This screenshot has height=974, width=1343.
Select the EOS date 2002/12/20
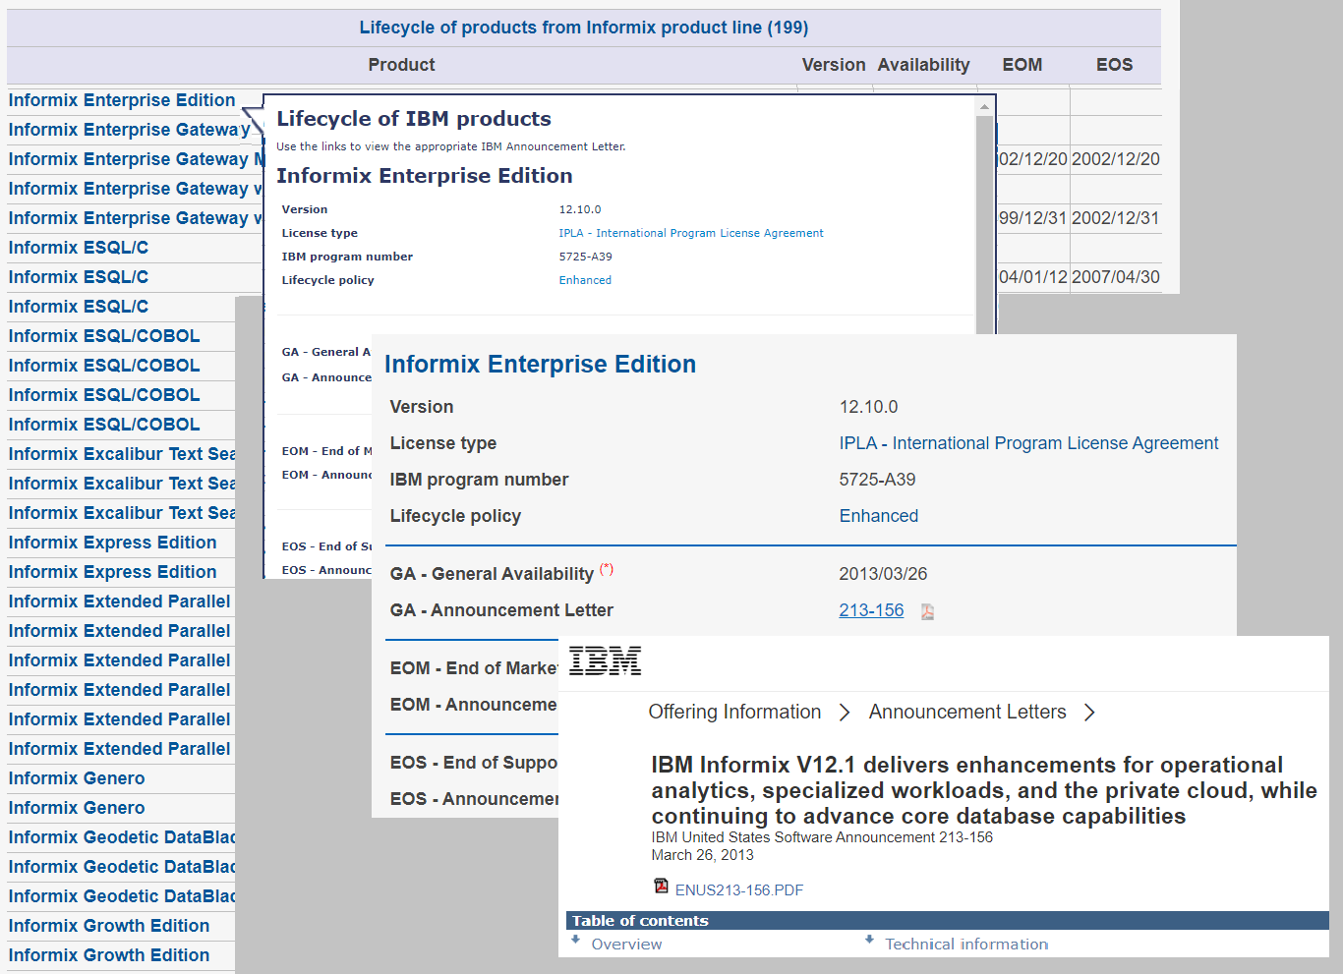click(x=1116, y=159)
